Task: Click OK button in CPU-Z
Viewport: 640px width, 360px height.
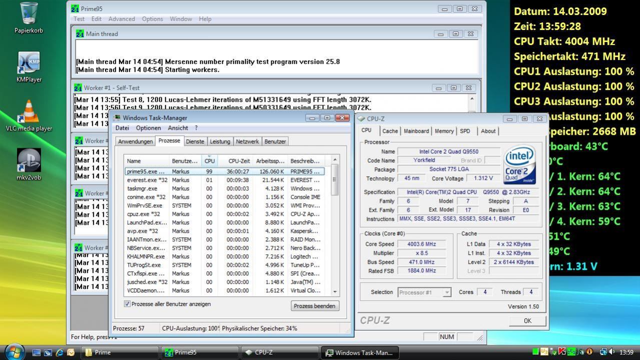Action: click(527, 321)
